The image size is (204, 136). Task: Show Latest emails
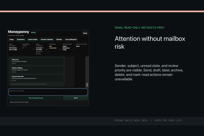pos(33,40)
